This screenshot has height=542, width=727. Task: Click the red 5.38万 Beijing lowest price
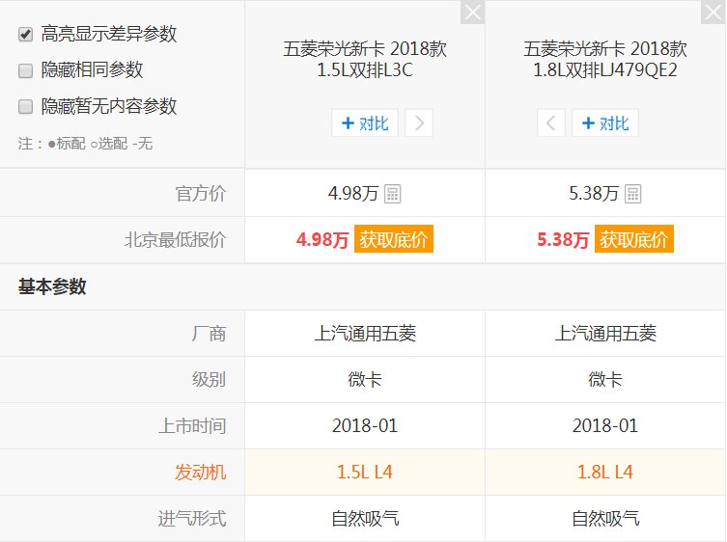click(563, 239)
